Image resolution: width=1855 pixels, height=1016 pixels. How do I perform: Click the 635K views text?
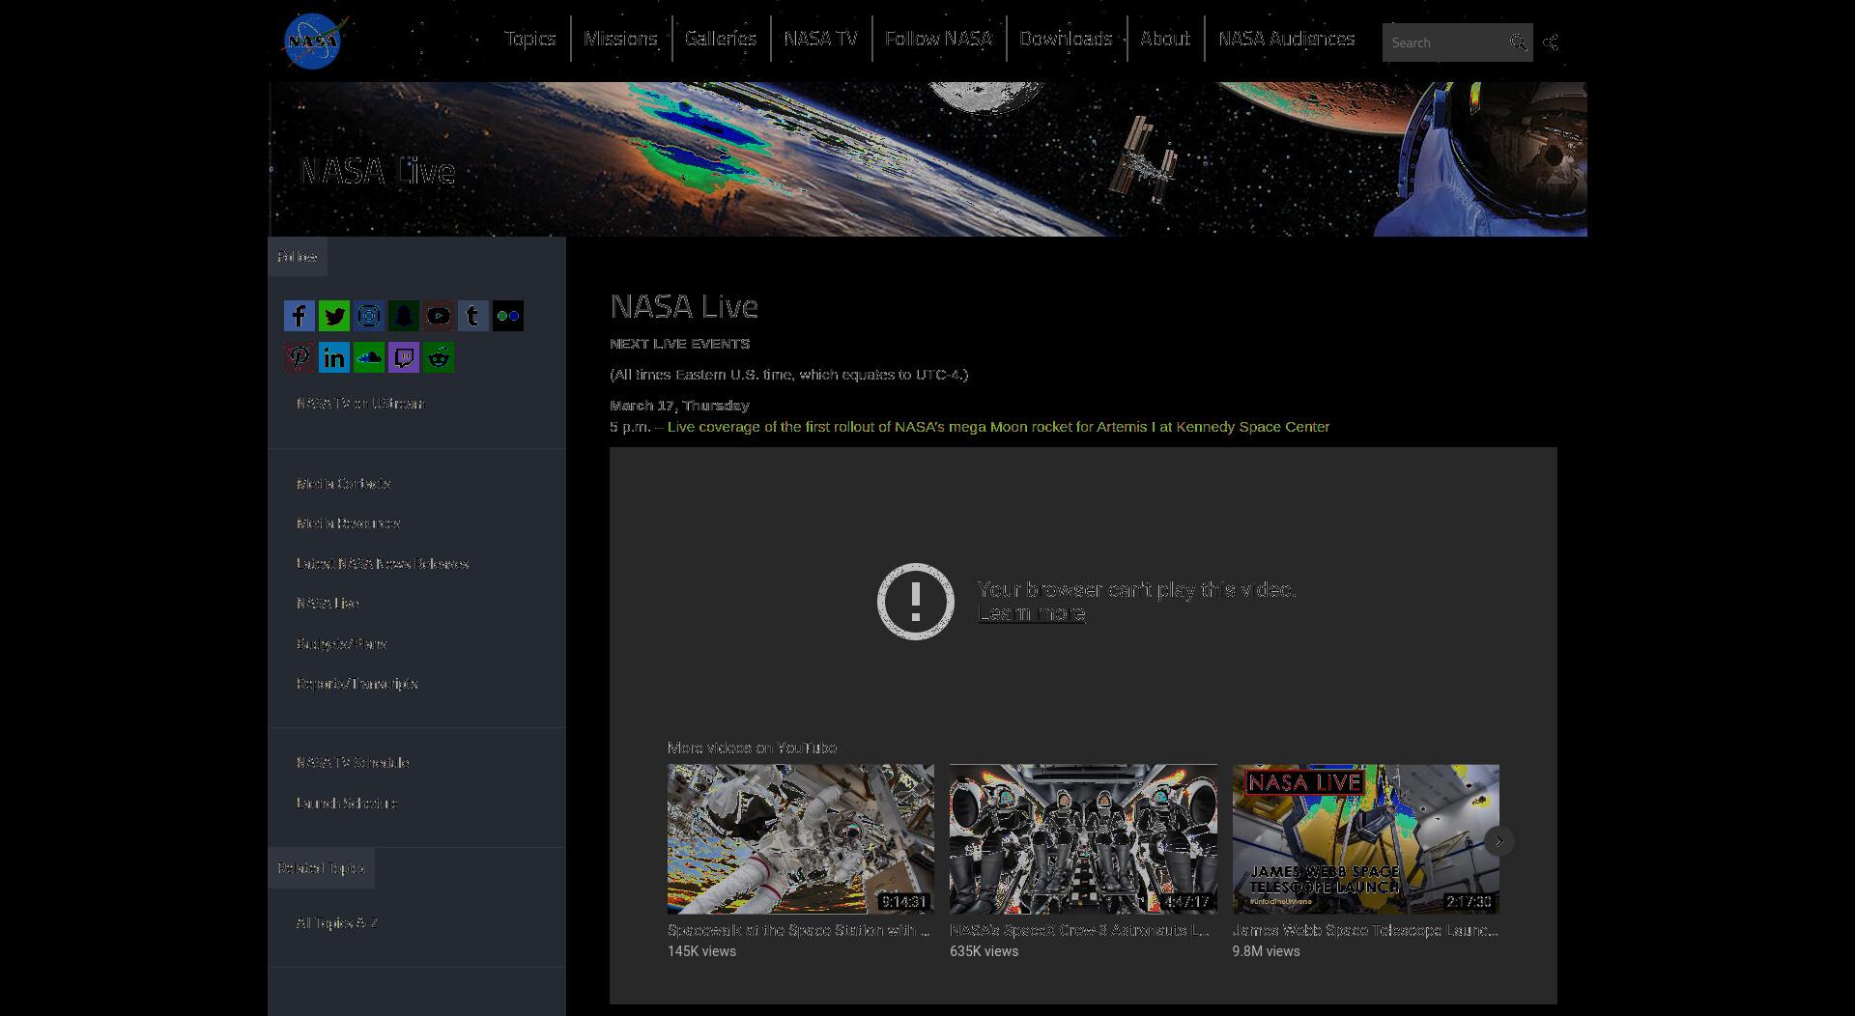pos(984,951)
